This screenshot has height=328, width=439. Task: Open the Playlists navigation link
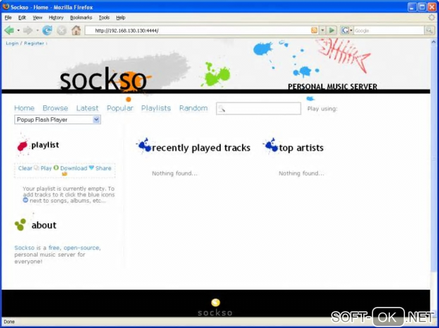point(156,108)
